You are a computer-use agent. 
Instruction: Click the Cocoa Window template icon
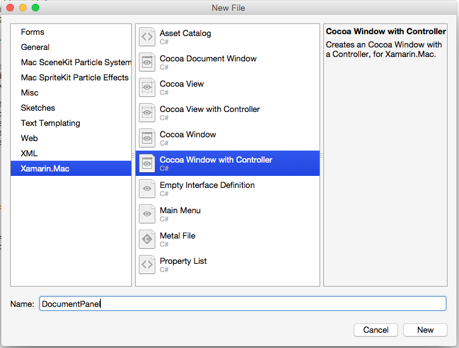(147, 138)
